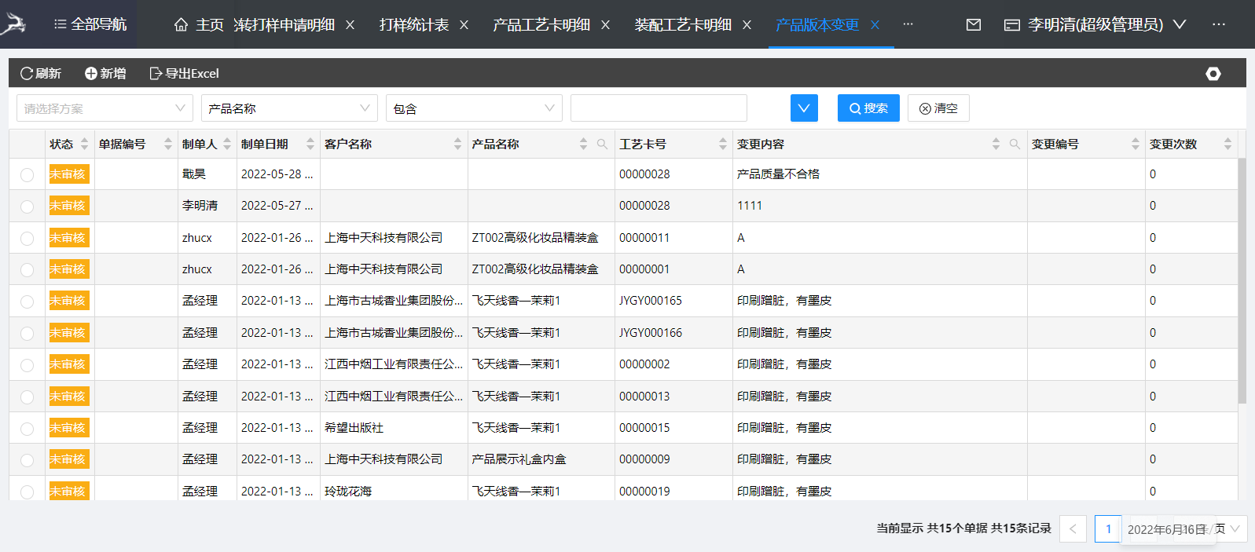Click the search text input field
The height and width of the screenshot is (552, 1255).
point(659,108)
